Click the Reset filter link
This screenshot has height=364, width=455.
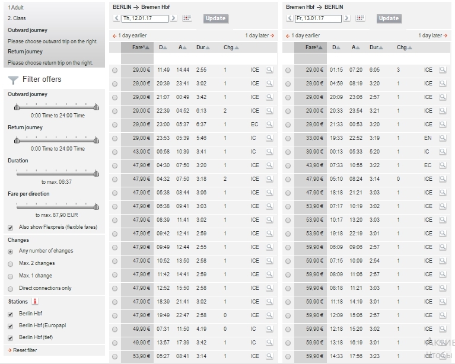point(24,350)
